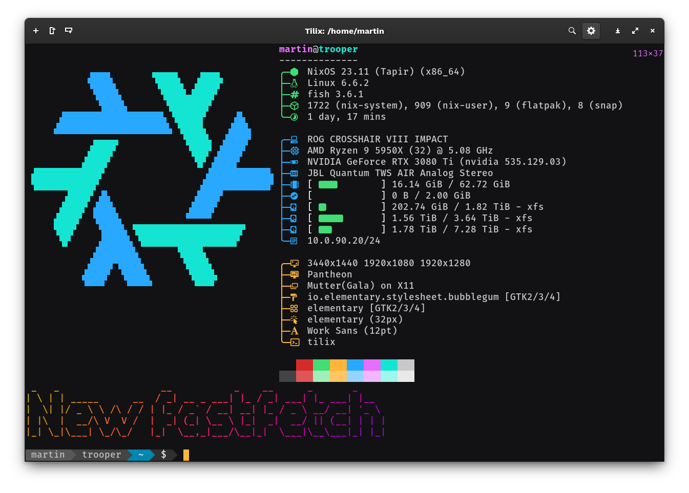Click the text NVIDIA GeForce RTX 3080 Ti
Screen dimensions: 689x493
coord(380,162)
